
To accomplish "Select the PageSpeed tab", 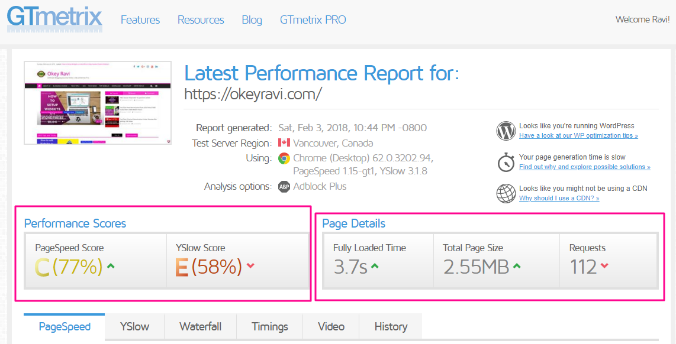I will click(x=65, y=327).
